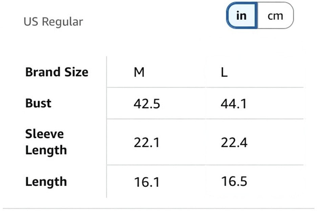This screenshot has height=211, width=317.
Task: Click the word Regular in size type
Action: 62,22
